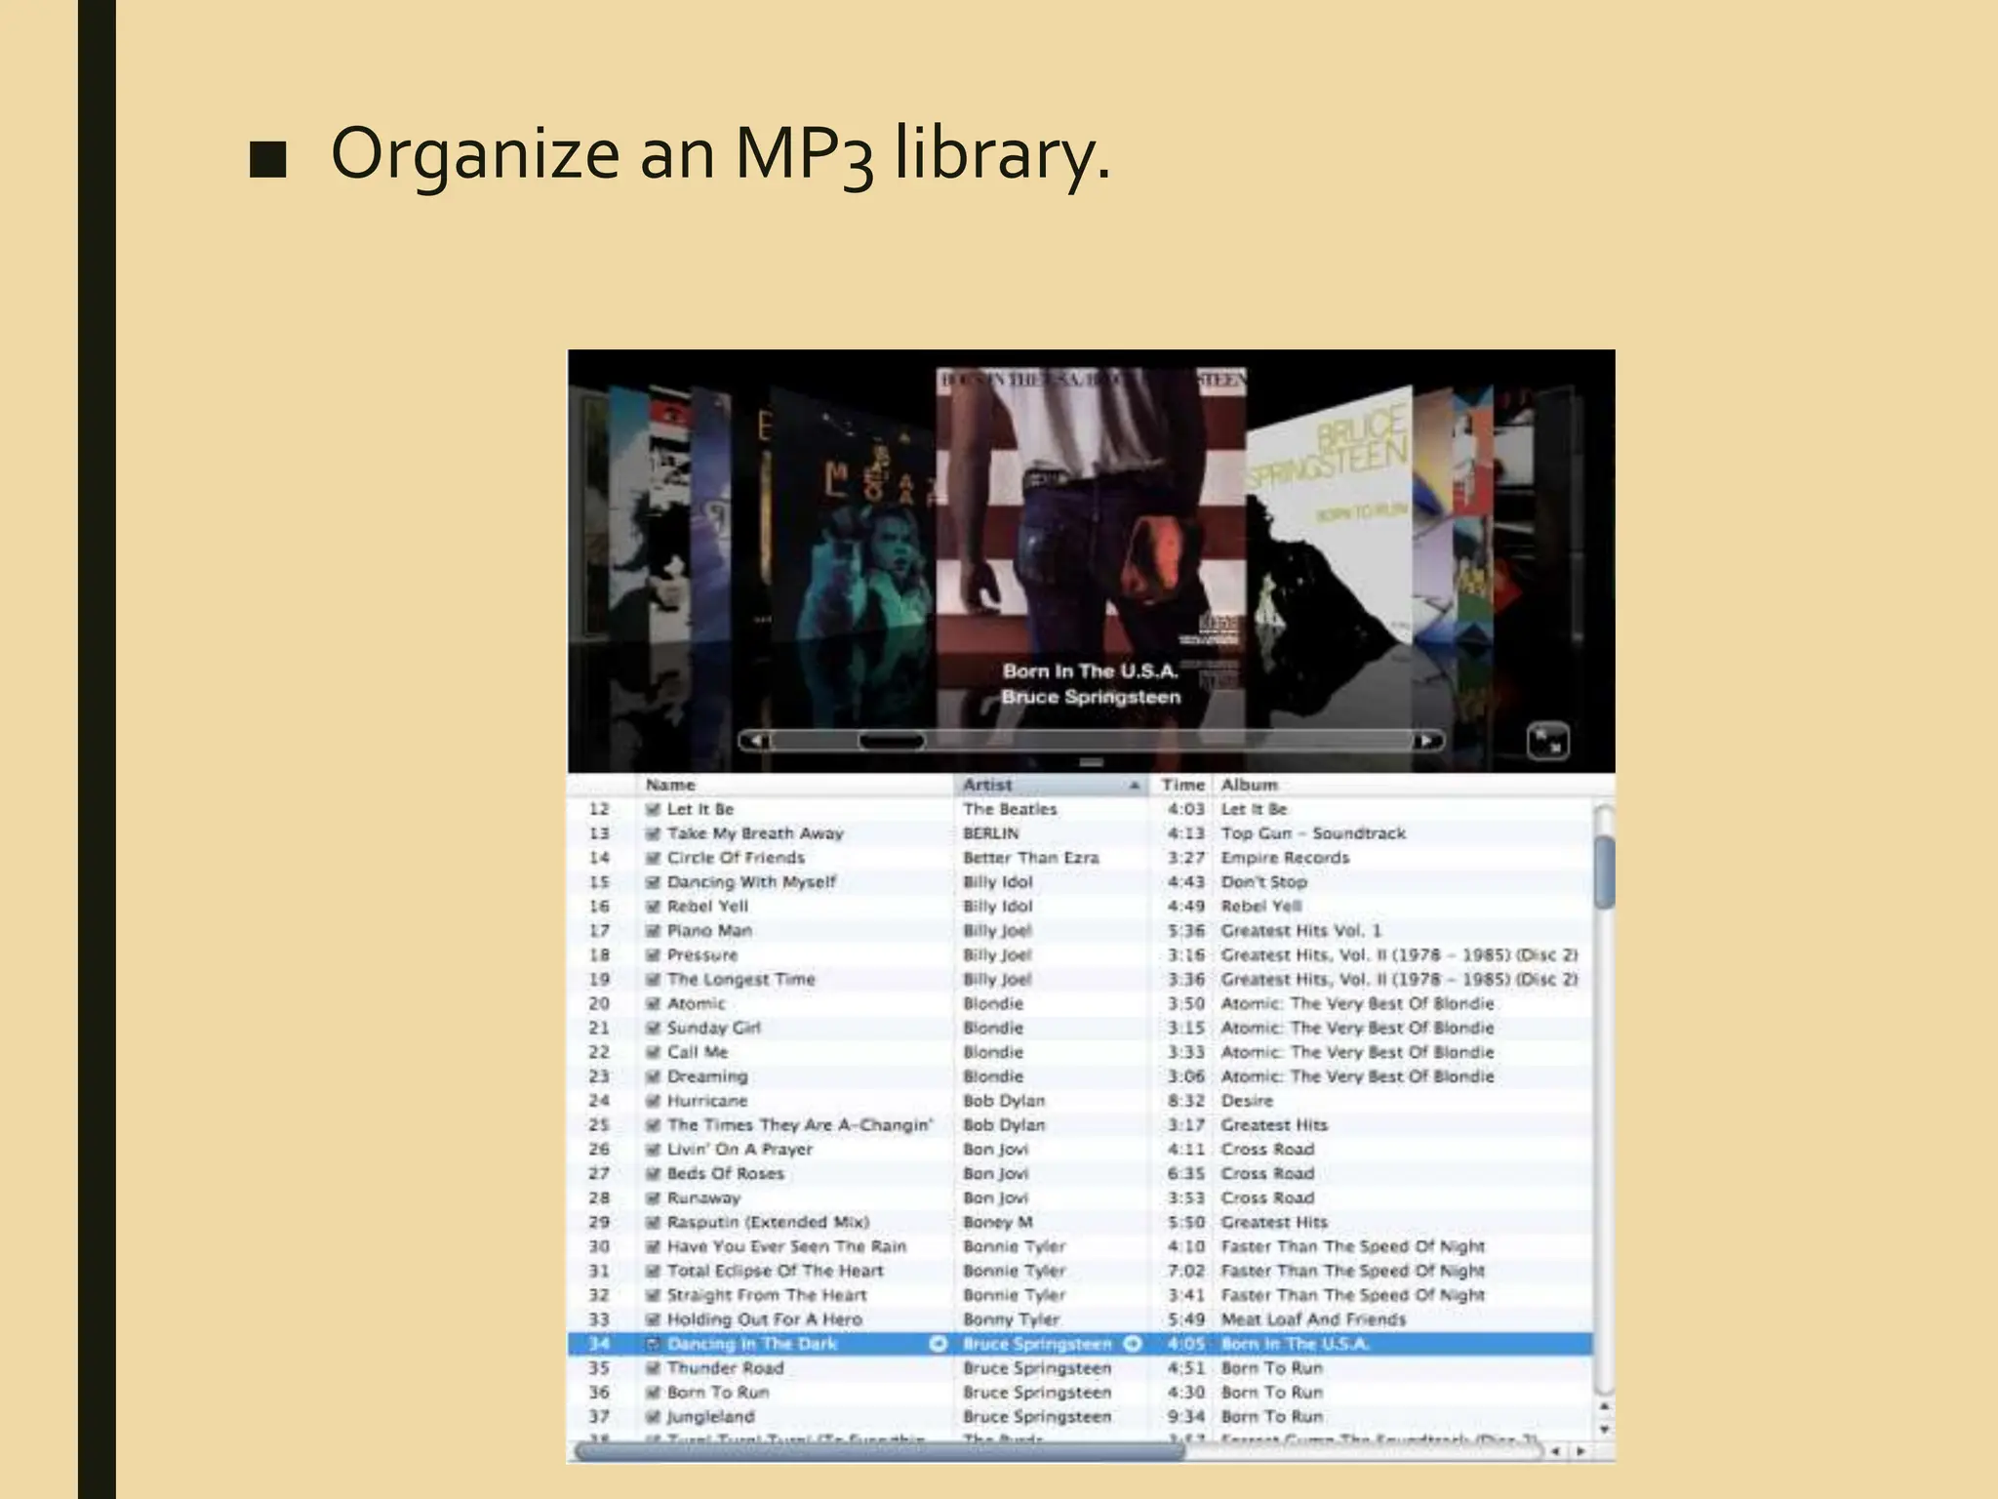Click album Meat Loaf And Friends

pyautogui.click(x=1313, y=1319)
